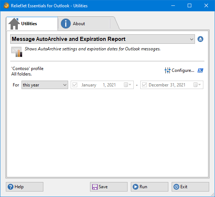
Task: Click the envelope chart report icon
Action: point(17,51)
